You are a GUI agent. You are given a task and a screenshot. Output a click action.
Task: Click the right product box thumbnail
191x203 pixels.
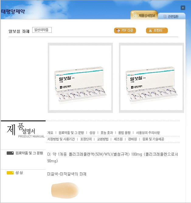(x=151, y=78)
